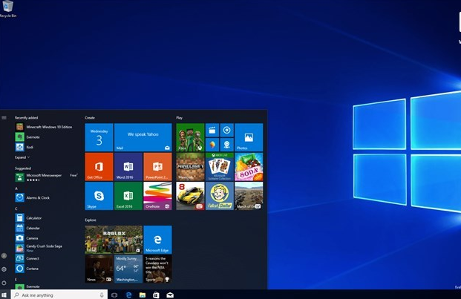Open Candy Crush Soda tile

point(249,166)
